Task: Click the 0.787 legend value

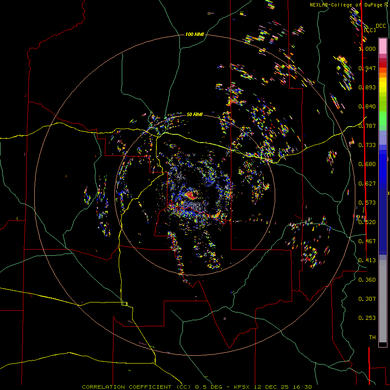Action: 367,126
